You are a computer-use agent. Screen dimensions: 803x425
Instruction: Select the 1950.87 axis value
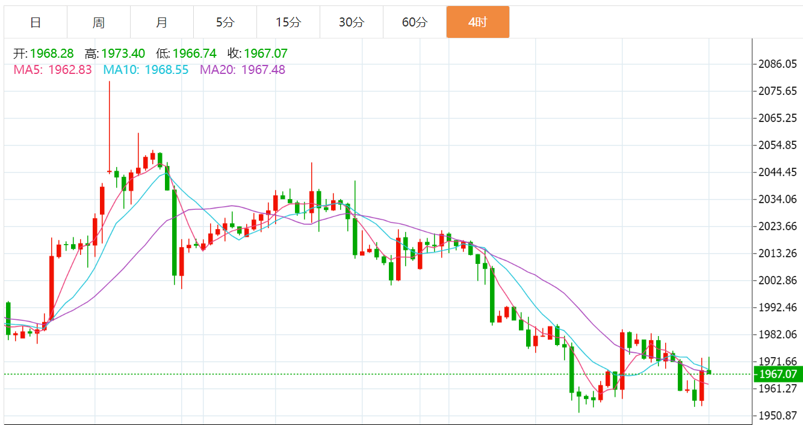point(778,415)
